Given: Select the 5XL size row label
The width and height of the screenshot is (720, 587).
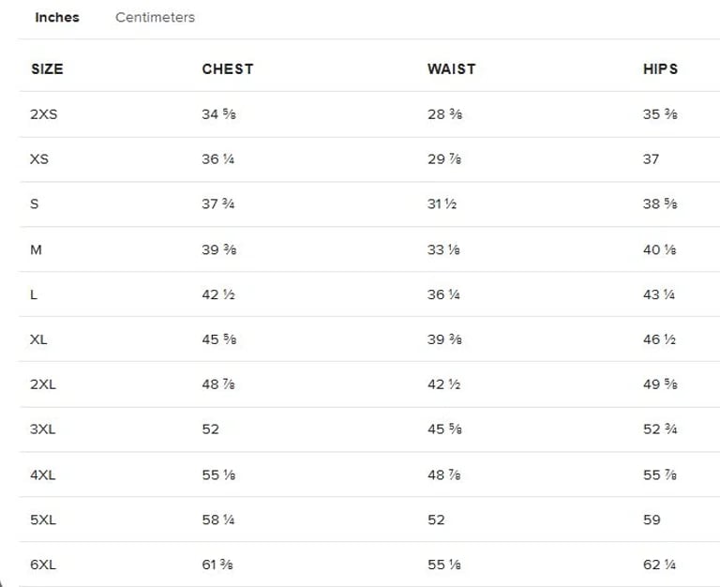Looking at the screenshot, I should pyautogui.click(x=43, y=519).
